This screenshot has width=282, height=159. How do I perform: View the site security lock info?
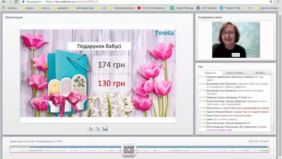tap(23, 2)
